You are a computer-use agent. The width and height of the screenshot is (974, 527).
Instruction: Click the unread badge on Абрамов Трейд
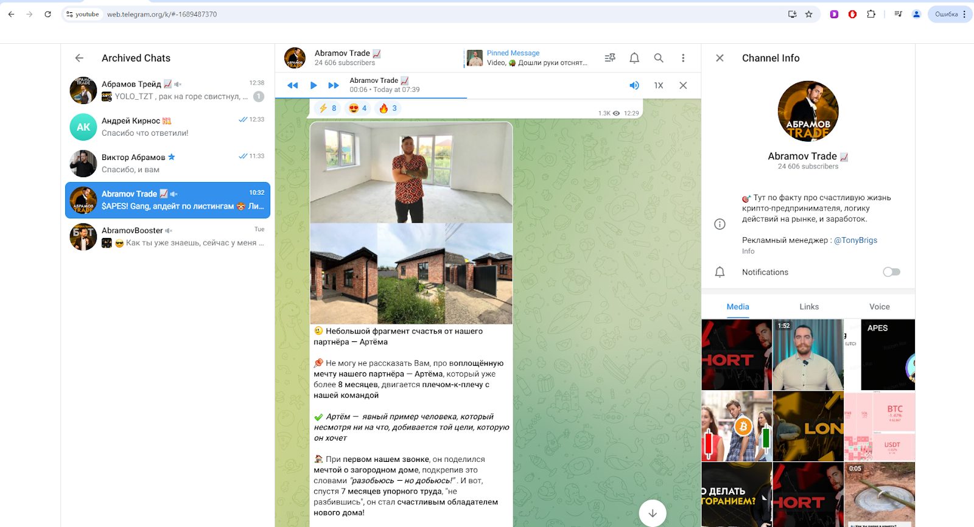(x=259, y=96)
